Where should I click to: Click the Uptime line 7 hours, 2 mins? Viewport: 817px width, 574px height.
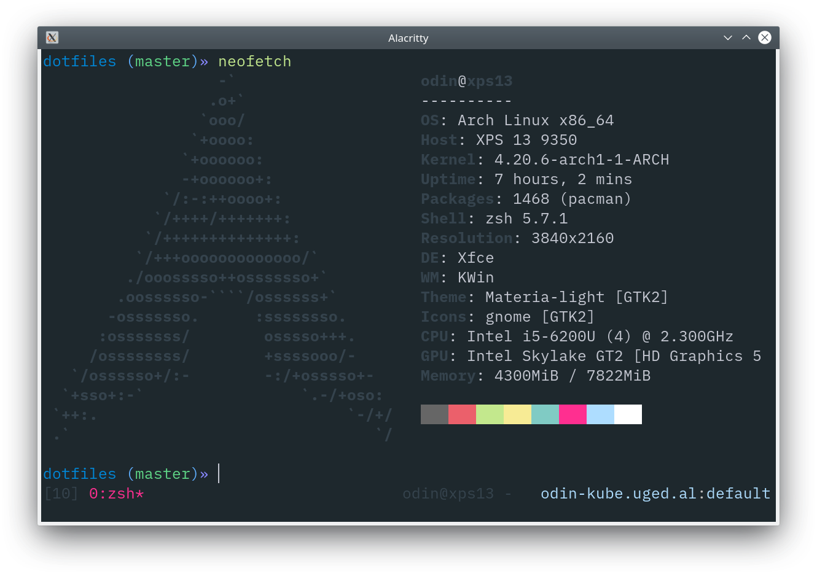(x=526, y=179)
